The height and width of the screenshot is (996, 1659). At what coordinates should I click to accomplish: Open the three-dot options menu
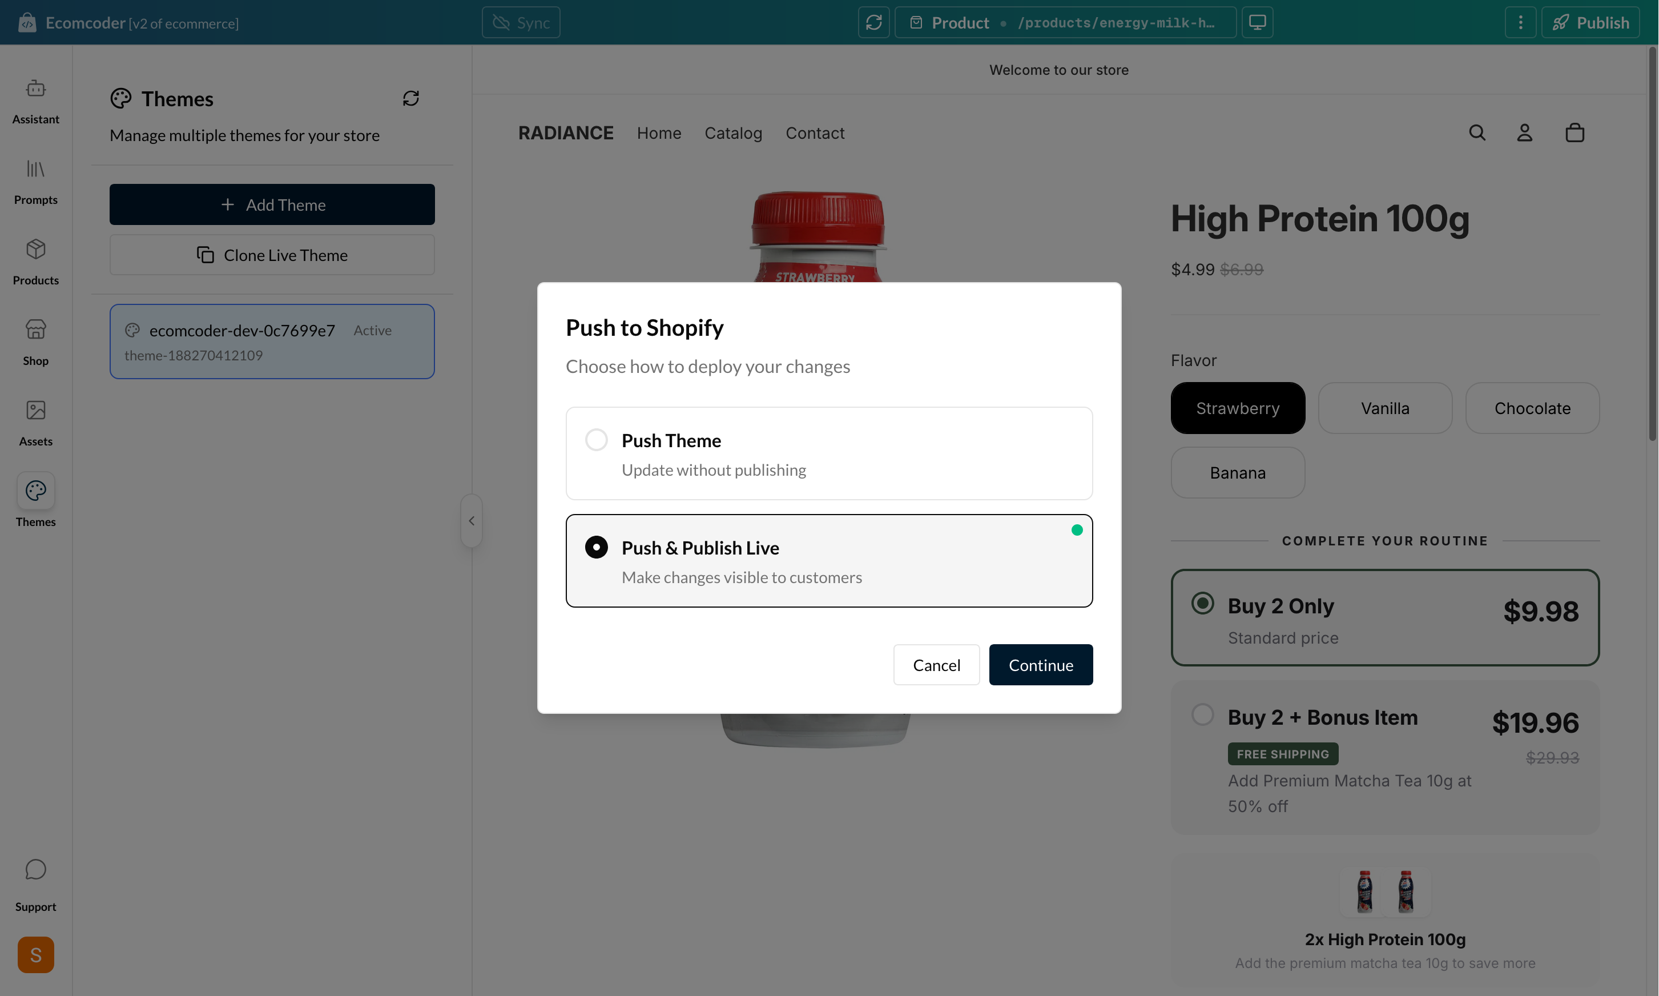pyautogui.click(x=1520, y=22)
